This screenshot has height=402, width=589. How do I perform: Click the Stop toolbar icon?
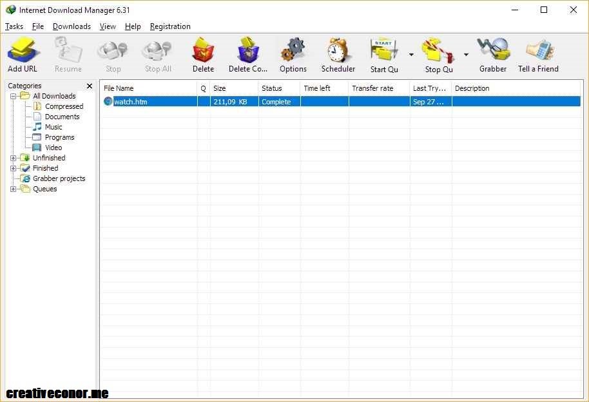113,50
